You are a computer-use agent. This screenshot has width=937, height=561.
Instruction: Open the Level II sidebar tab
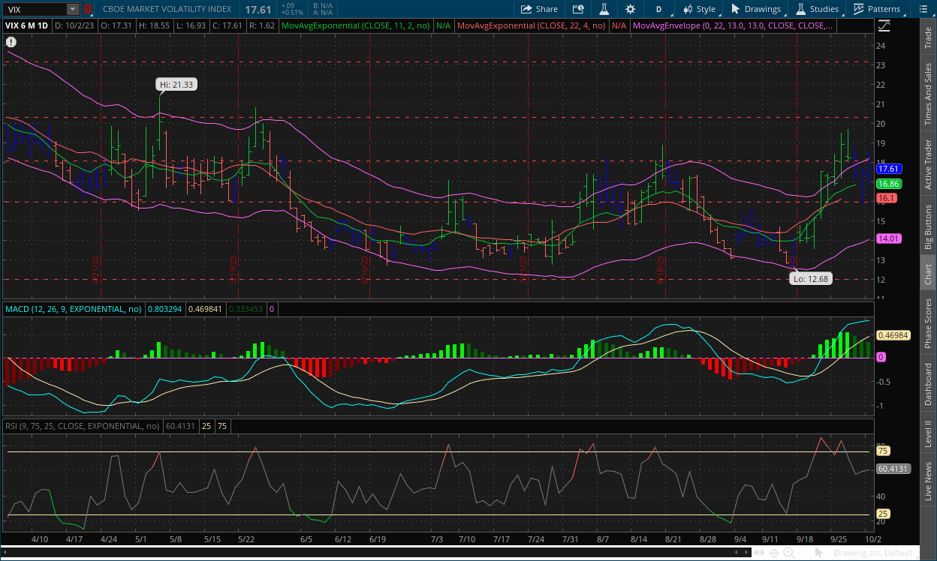pyautogui.click(x=928, y=433)
